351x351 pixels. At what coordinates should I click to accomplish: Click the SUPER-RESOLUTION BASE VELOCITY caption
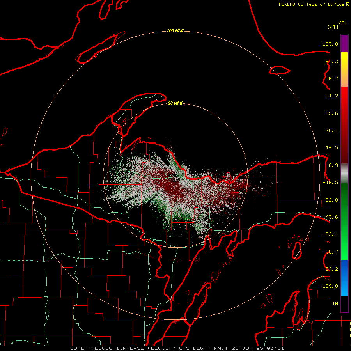(x=123, y=348)
